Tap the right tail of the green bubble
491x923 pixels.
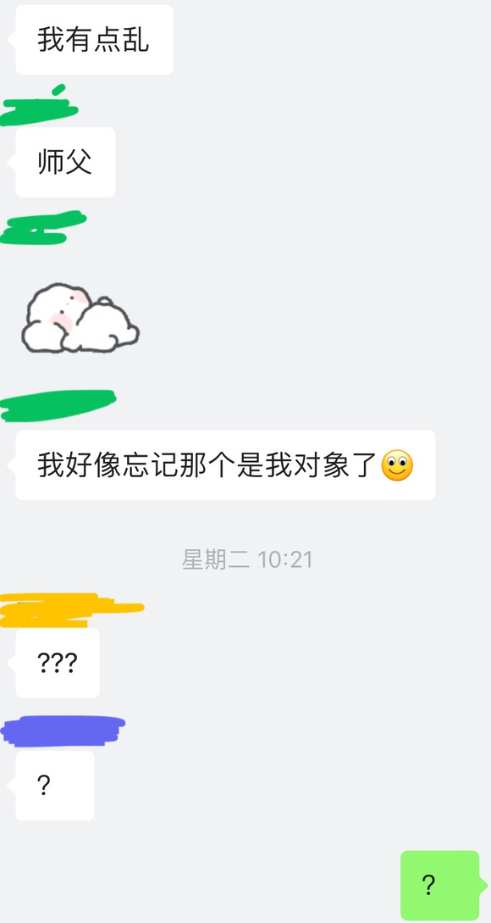[x=484, y=886]
